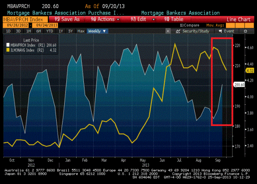Click the Sep month axis label
The height and width of the screenshot is (184, 257).
pyautogui.click(x=218, y=160)
